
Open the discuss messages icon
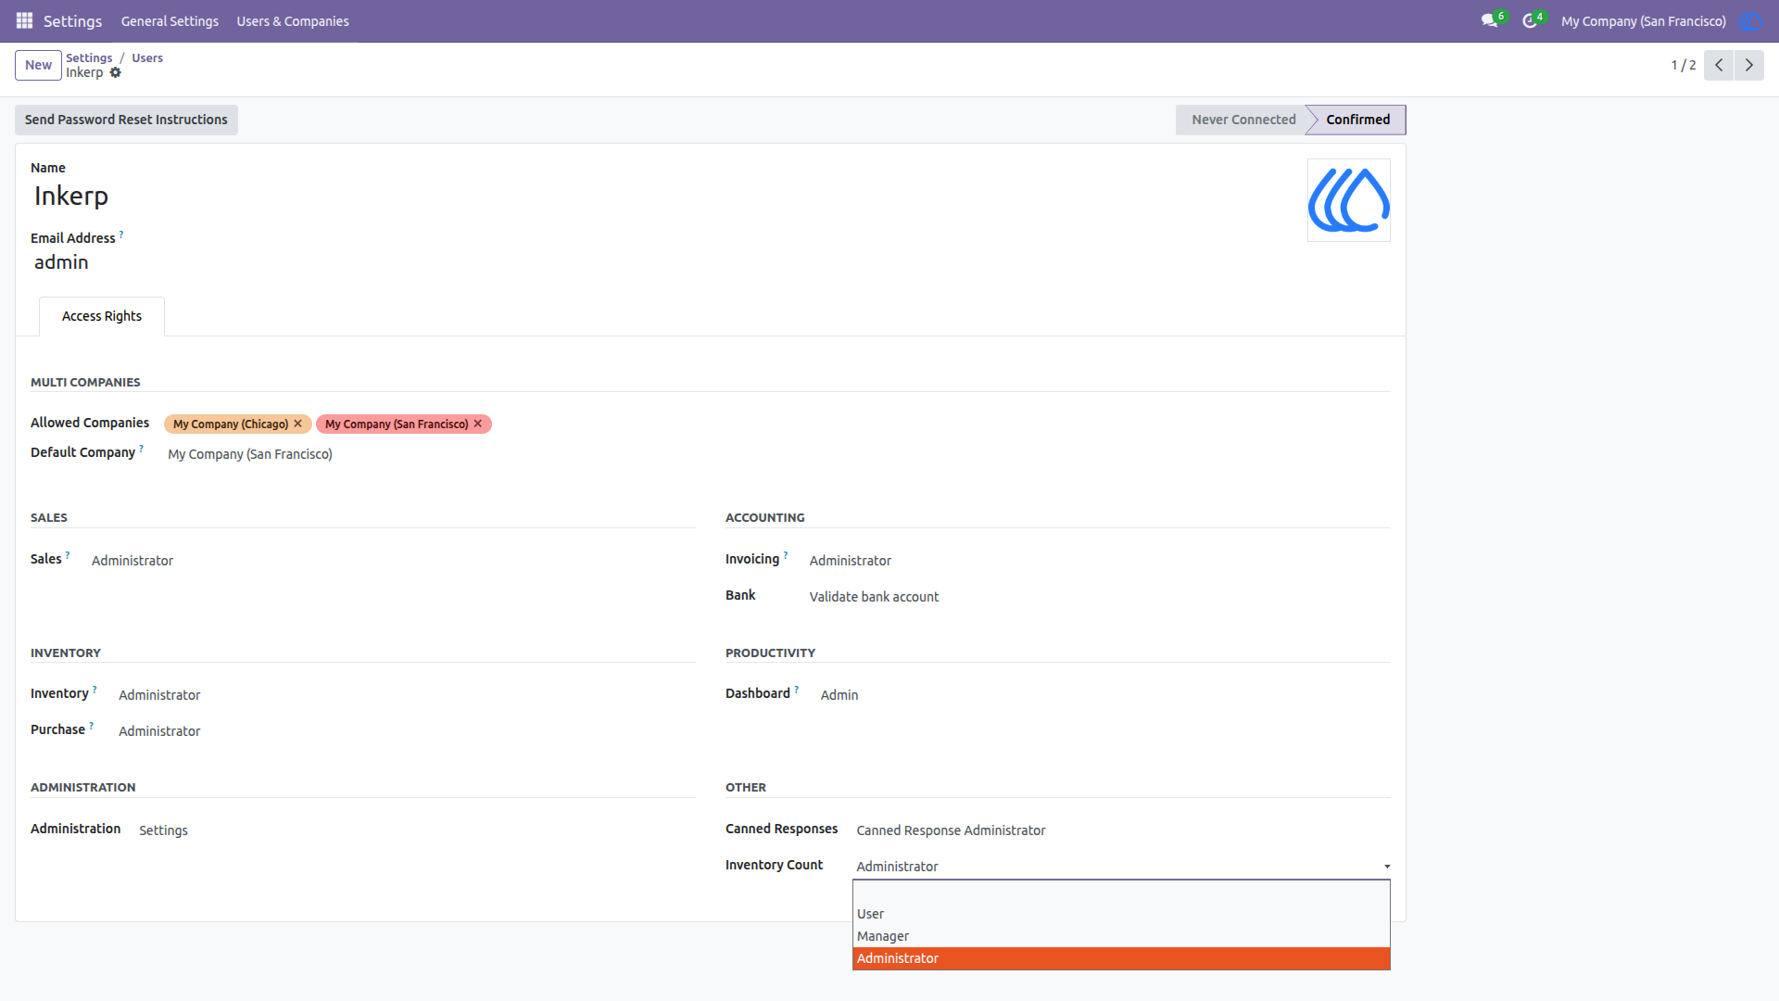tap(1489, 20)
